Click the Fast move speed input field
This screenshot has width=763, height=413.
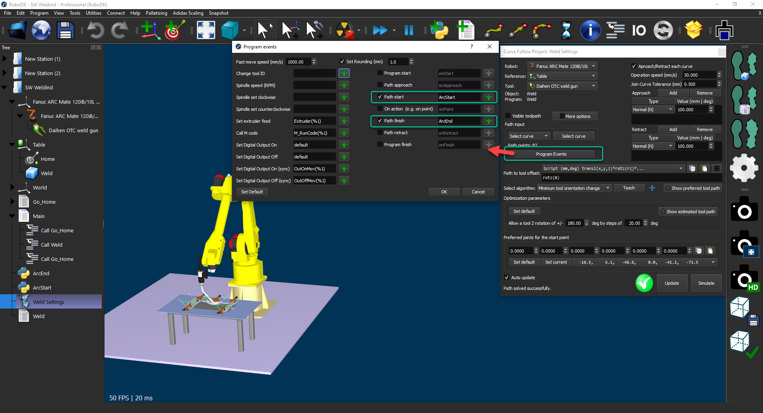point(298,62)
